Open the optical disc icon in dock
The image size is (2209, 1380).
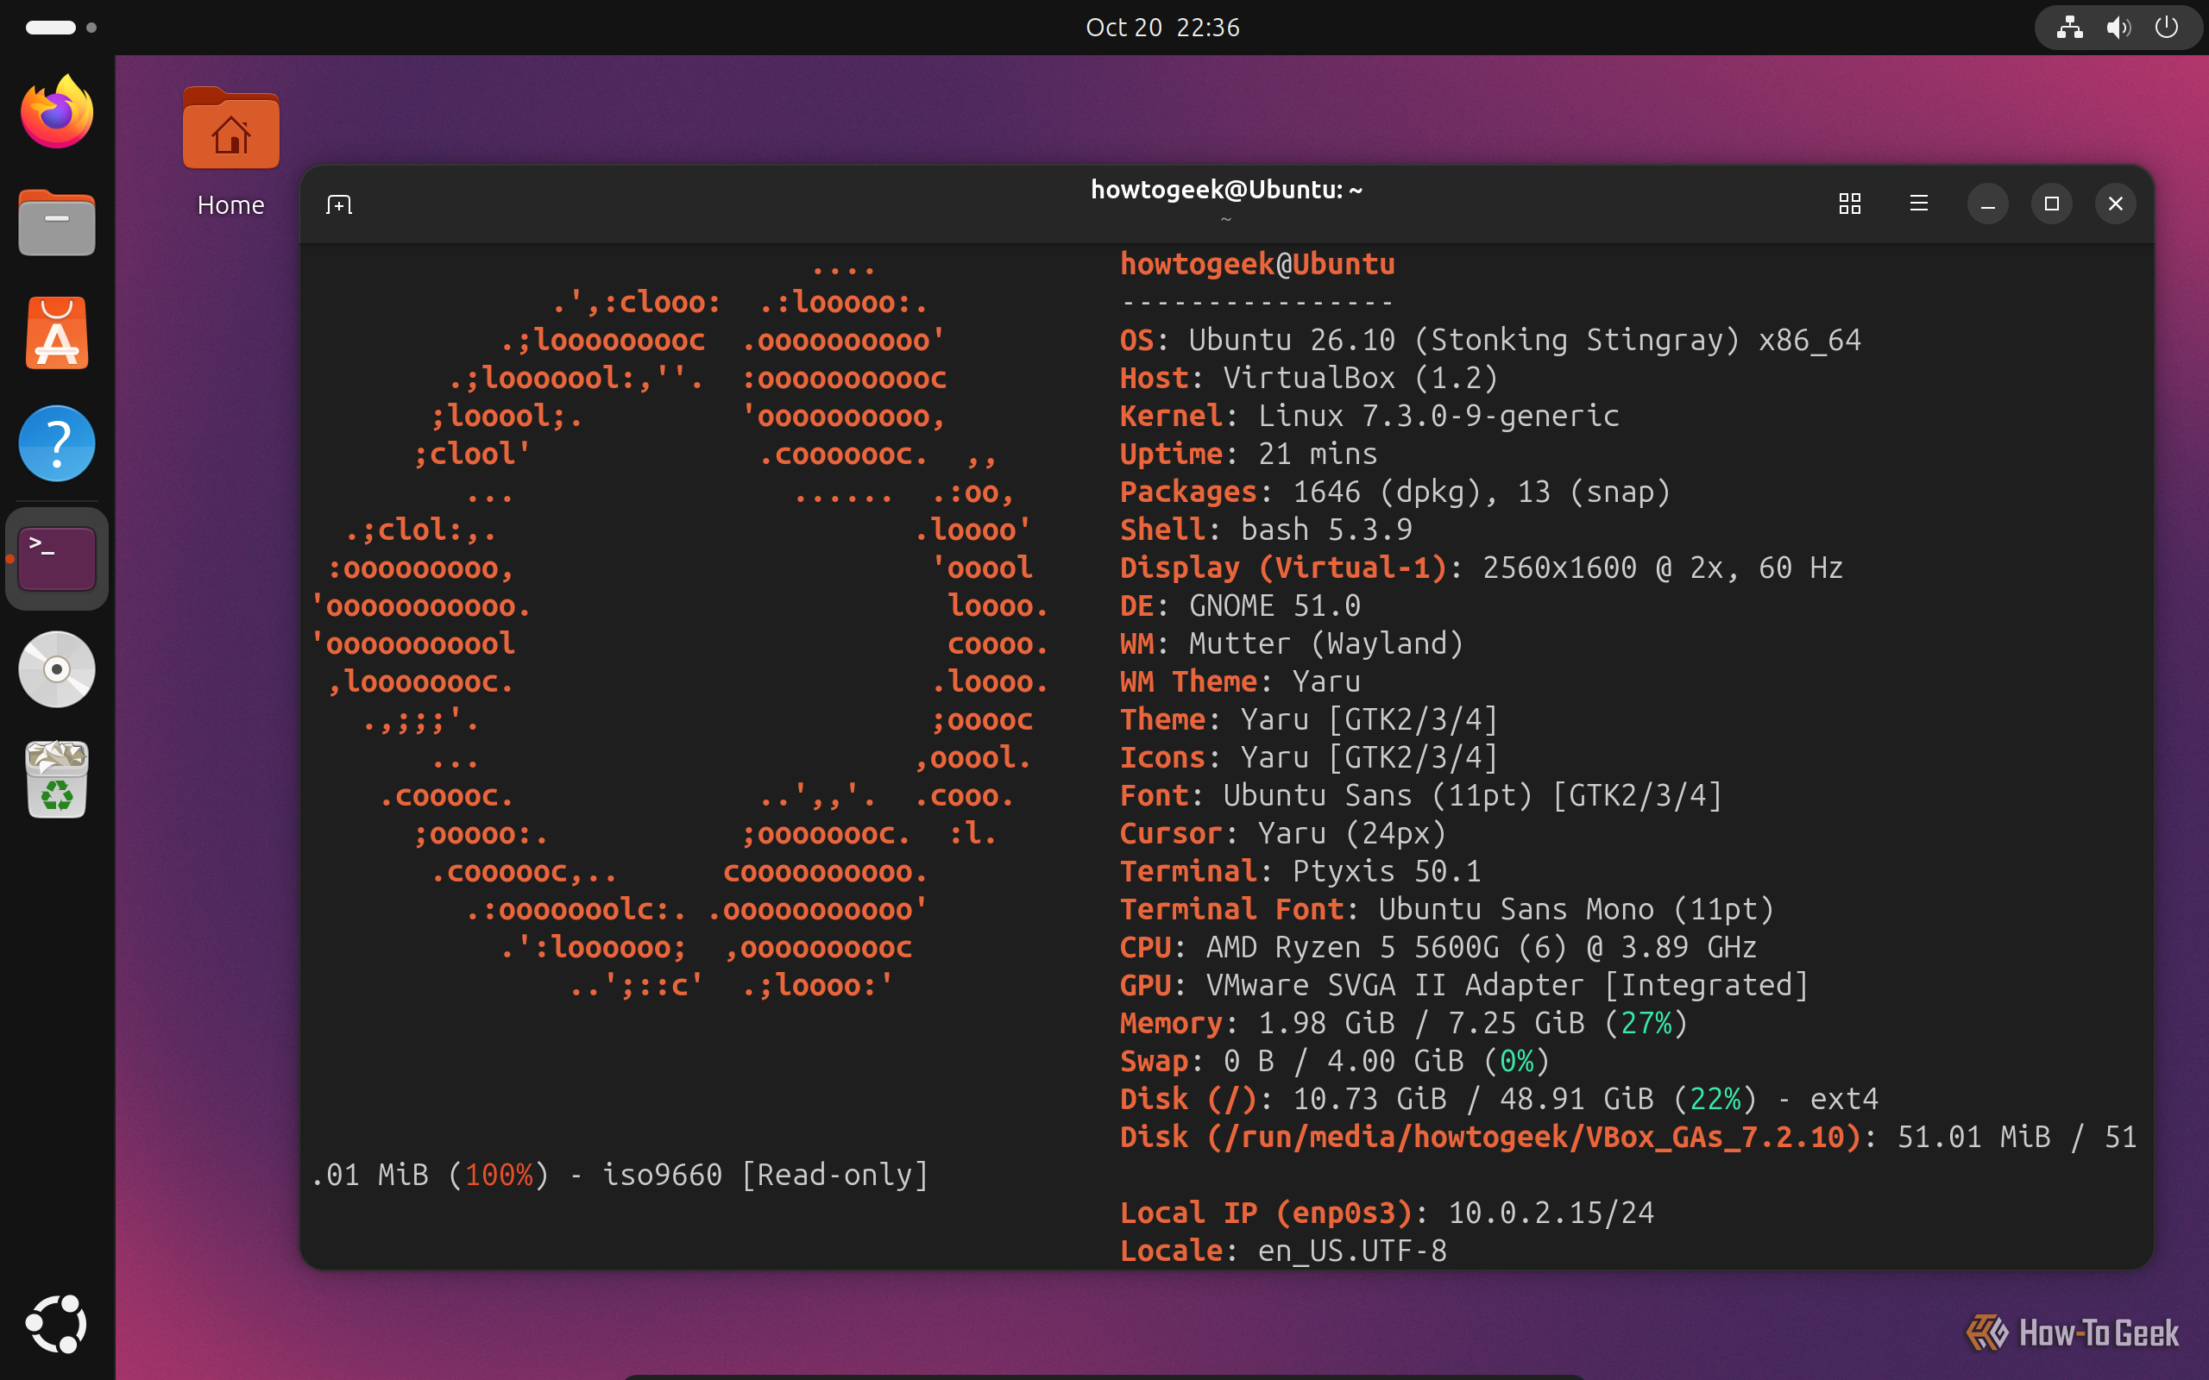tap(57, 669)
